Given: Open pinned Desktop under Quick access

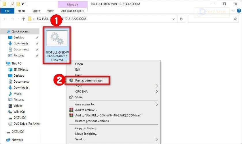Looking at the screenshot, I should [x=19, y=37].
